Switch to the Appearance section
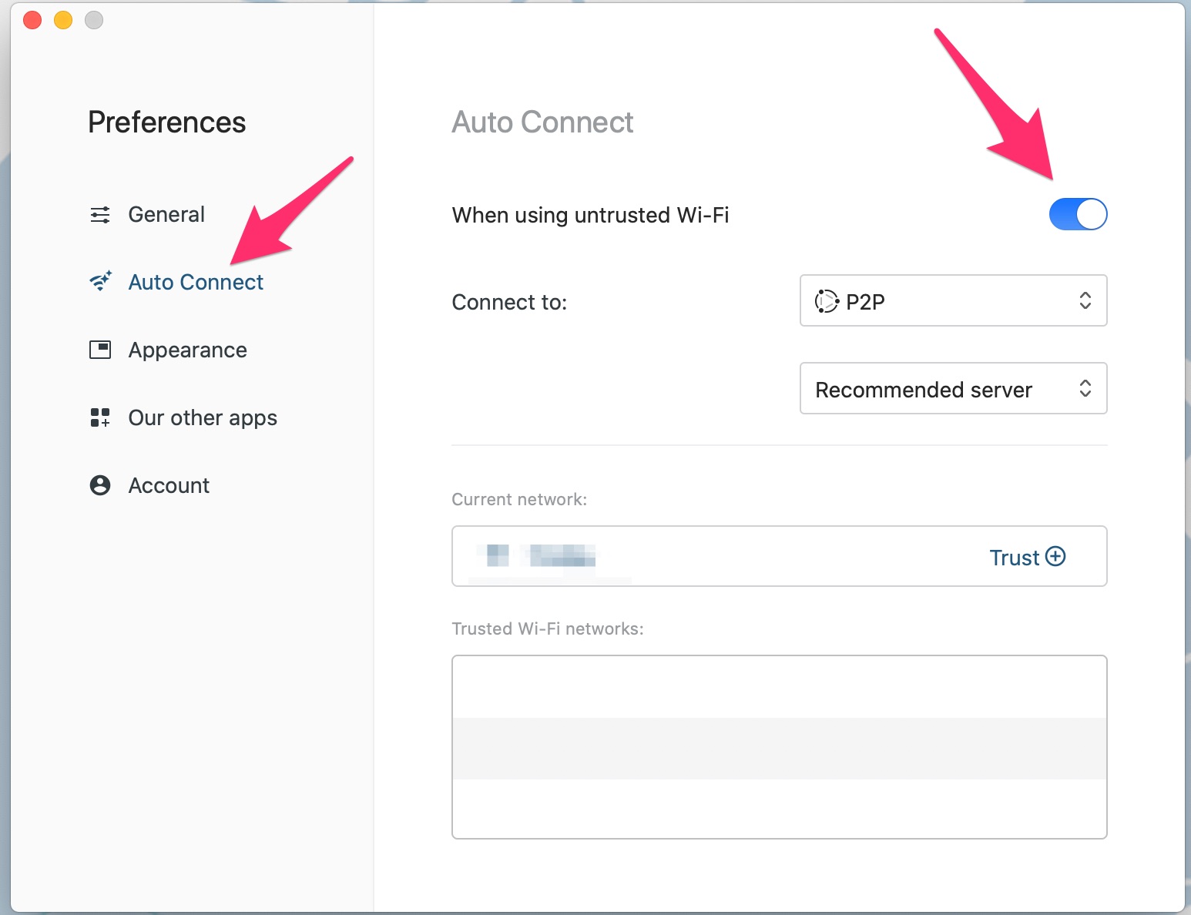1191x915 pixels. click(187, 350)
